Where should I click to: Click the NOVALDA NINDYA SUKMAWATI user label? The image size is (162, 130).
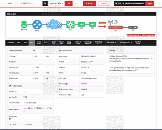(x=130, y=4)
